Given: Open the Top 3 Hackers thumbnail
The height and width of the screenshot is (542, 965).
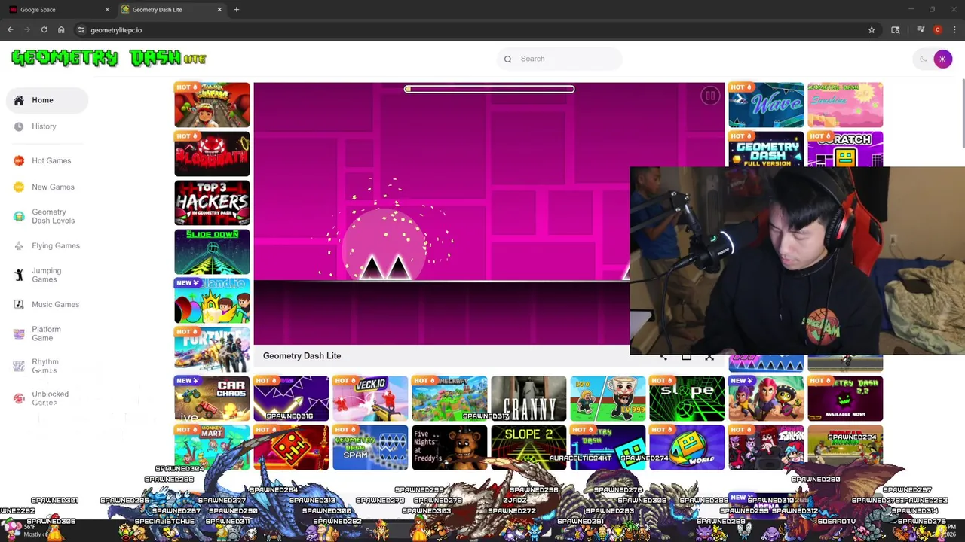Looking at the screenshot, I should [212, 202].
